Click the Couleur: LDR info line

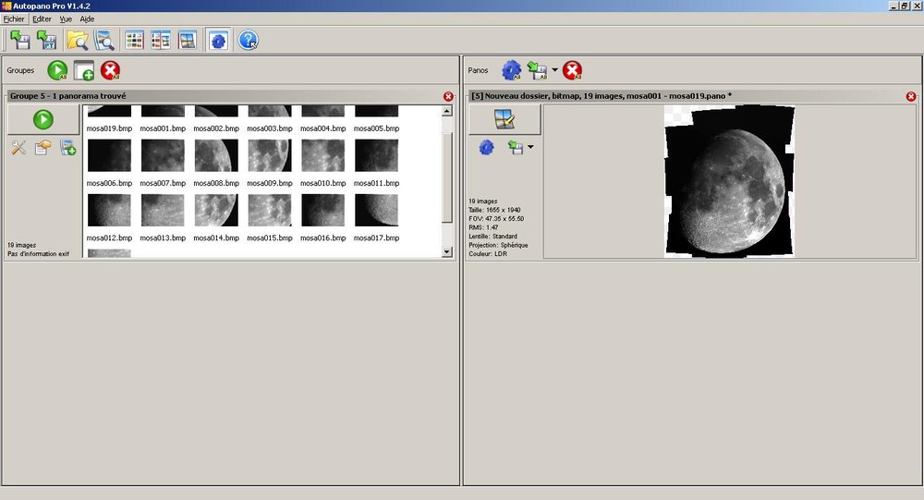488,254
